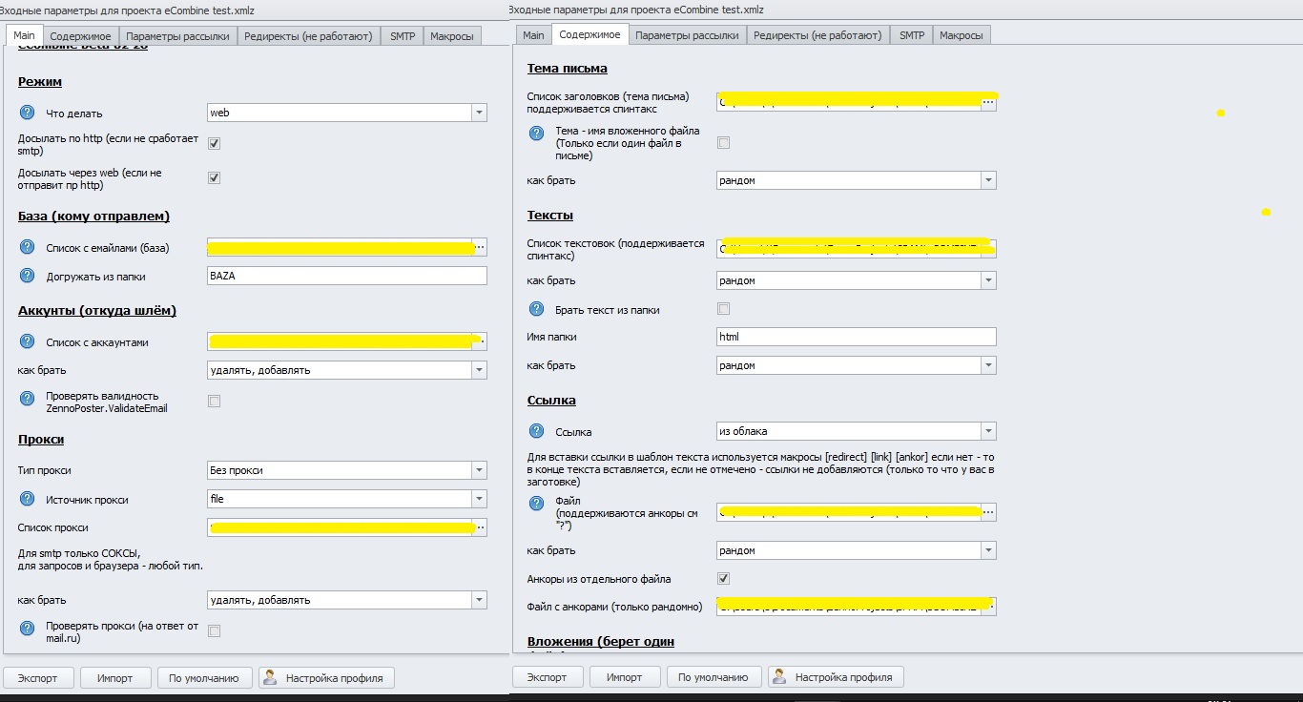1303x702 pixels.
Task: Click the Догружать из папки field containing BAZA
Action: coord(347,276)
